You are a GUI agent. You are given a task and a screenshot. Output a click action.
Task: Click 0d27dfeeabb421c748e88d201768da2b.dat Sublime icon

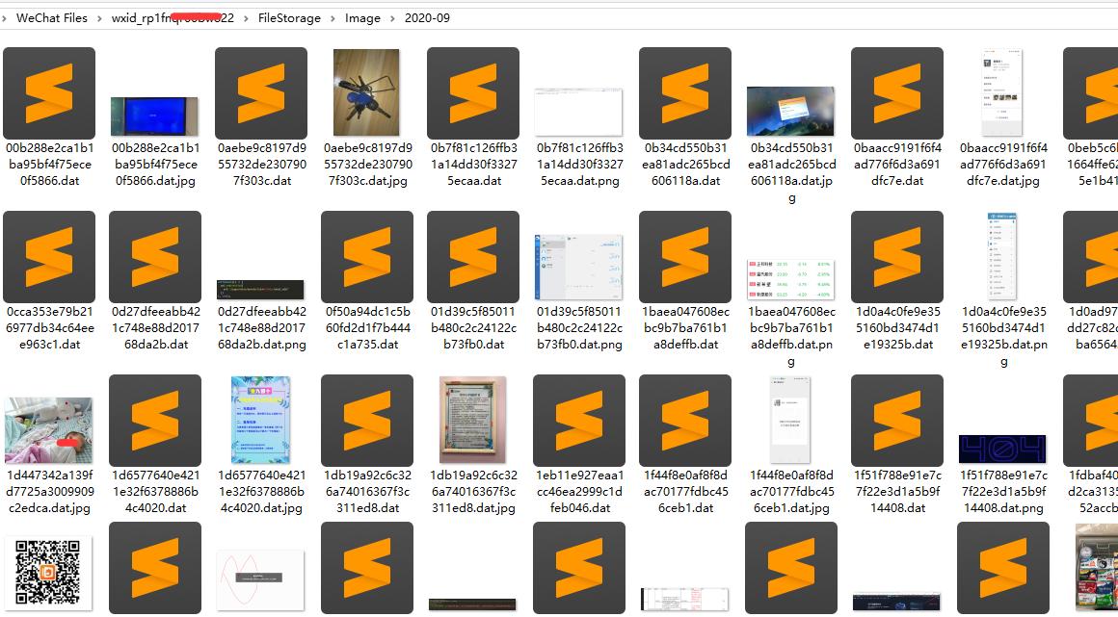tap(155, 257)
